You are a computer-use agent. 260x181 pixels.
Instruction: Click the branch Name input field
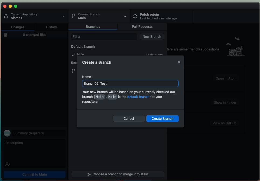[130, 84]
